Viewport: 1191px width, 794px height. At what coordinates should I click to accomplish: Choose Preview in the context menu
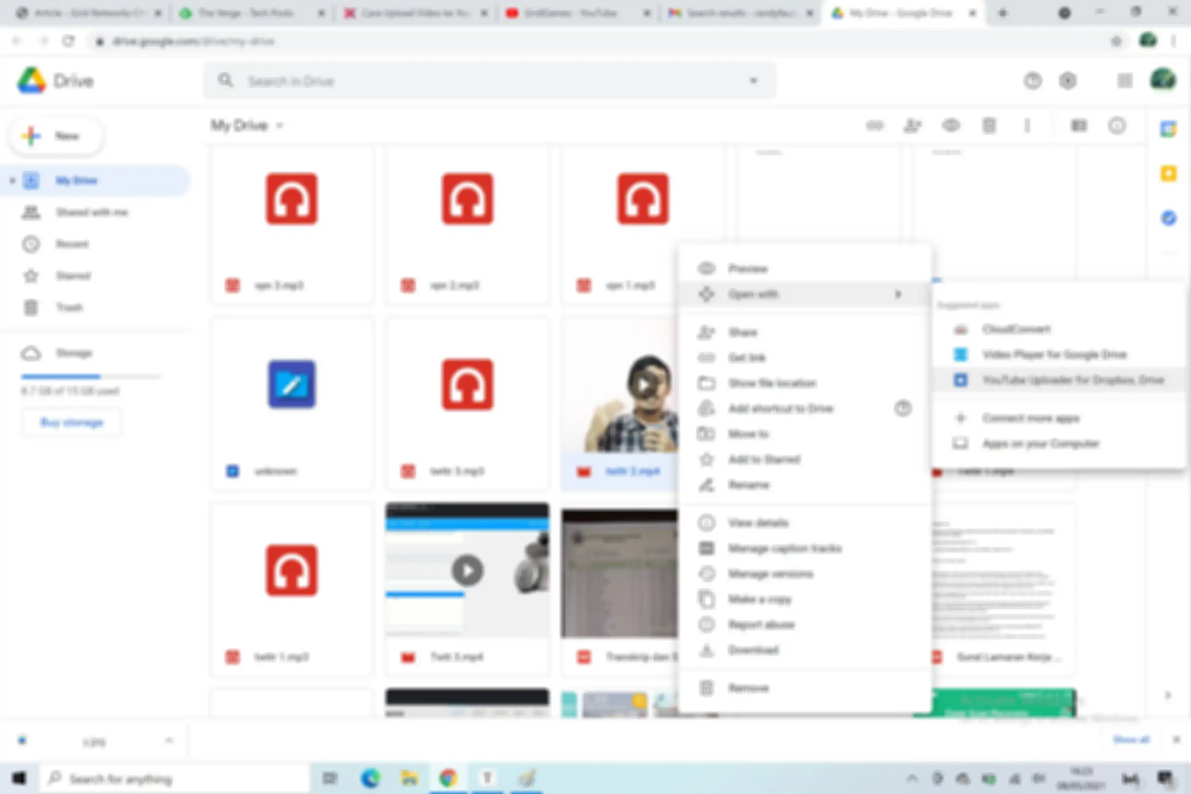[805, 268]
